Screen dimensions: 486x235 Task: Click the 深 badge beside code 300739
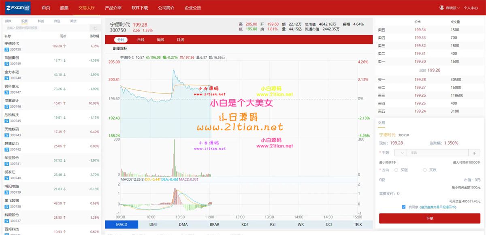point(6,192)
